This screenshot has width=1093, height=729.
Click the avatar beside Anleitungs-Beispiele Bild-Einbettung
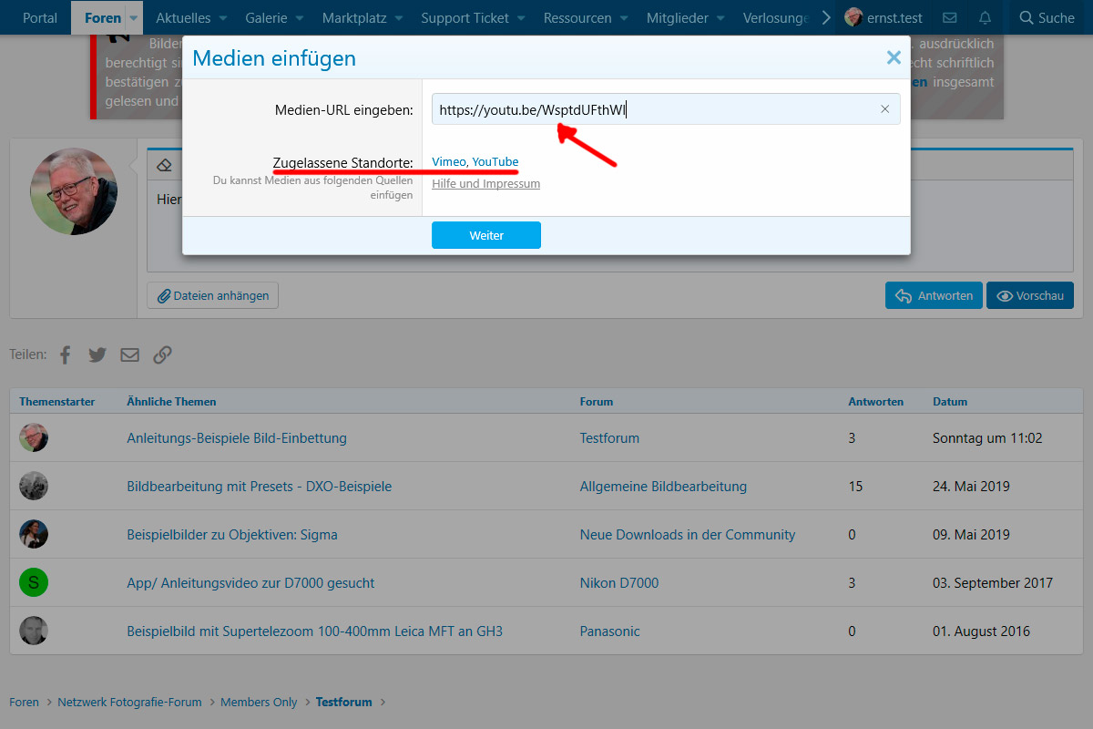34,437
